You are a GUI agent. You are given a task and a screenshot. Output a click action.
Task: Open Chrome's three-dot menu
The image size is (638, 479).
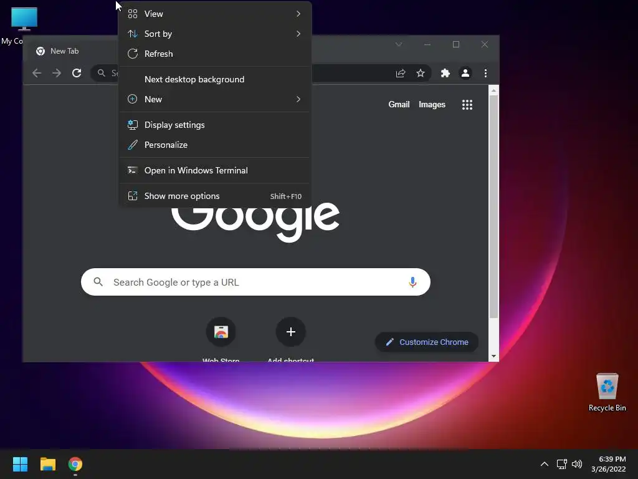pos(485,74)
